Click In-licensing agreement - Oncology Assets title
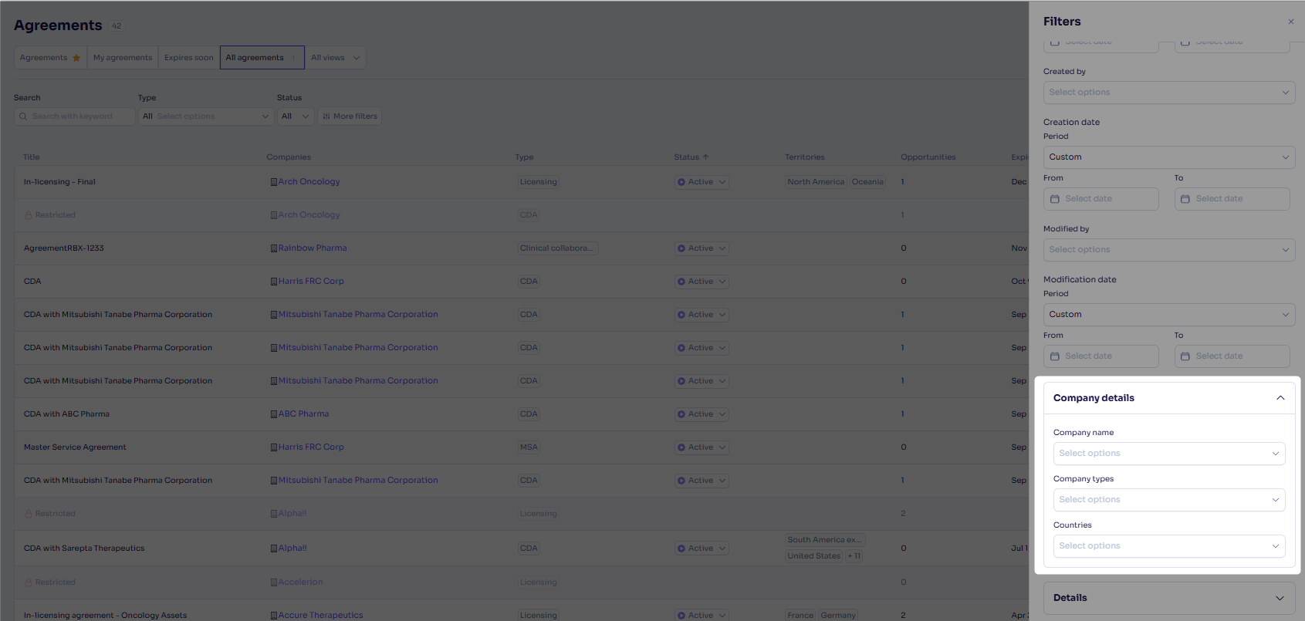This screenshot has width=1305, height=621. tap(105, 616)
